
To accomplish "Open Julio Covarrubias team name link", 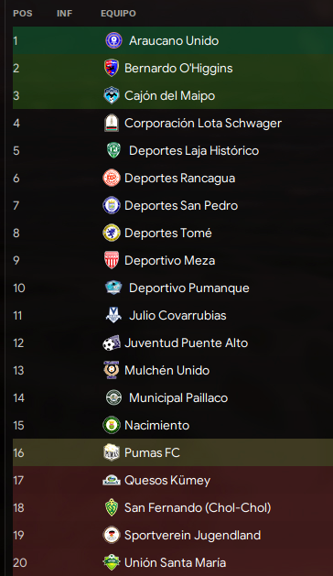I will coord(177,315).
